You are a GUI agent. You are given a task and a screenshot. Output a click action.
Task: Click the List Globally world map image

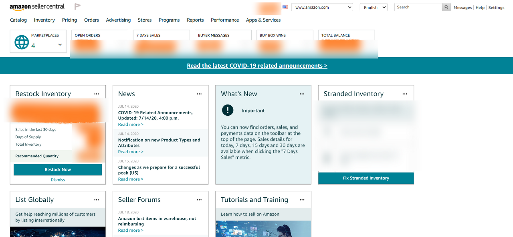[58, 232]
